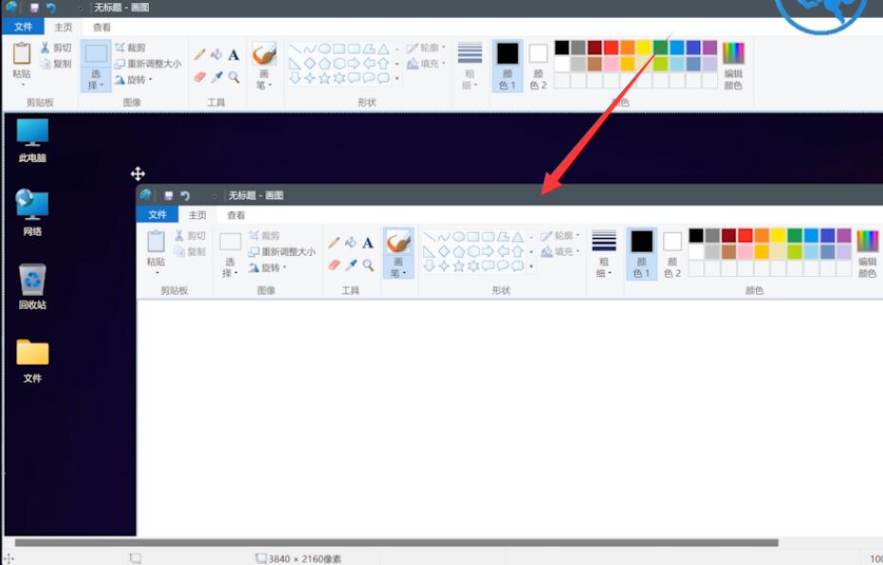Select the Oval shape in main shapes gallery

[x=324, y=49]
